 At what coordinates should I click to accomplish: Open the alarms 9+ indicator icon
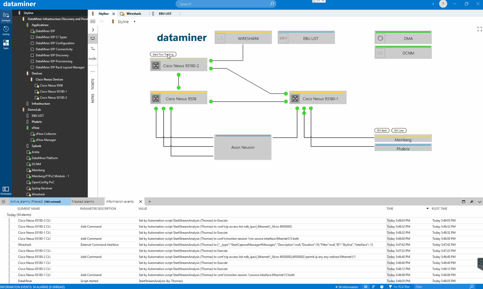(x=93, y=59)
